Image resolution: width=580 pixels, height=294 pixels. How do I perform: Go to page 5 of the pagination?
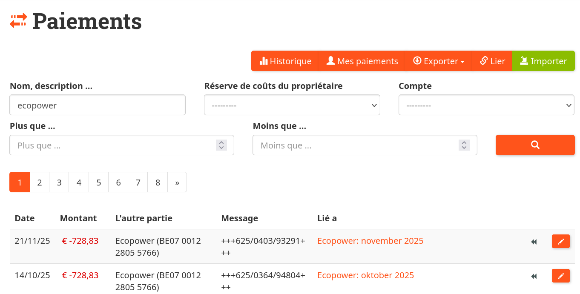98,182
